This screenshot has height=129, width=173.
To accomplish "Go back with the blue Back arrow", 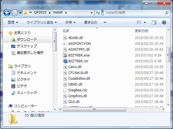I will [7, 13].
